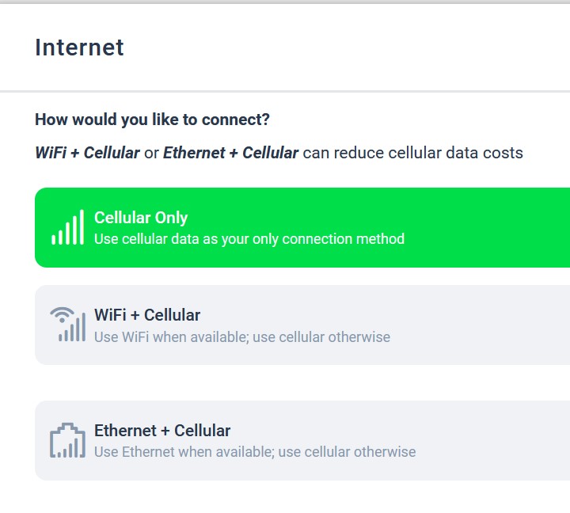Click italic "Ethernet + Cellular" in the hint line
Viewport: 570px width, 513px height.
(x=230, y=153)
